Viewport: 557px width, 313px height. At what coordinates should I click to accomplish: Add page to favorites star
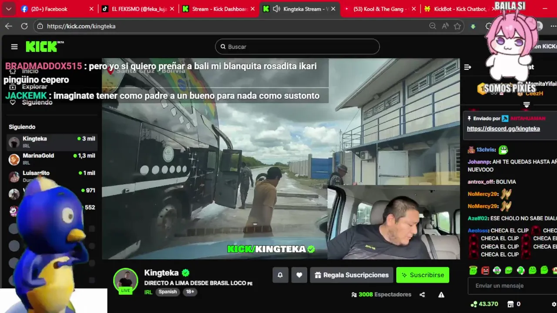point(457,26)
